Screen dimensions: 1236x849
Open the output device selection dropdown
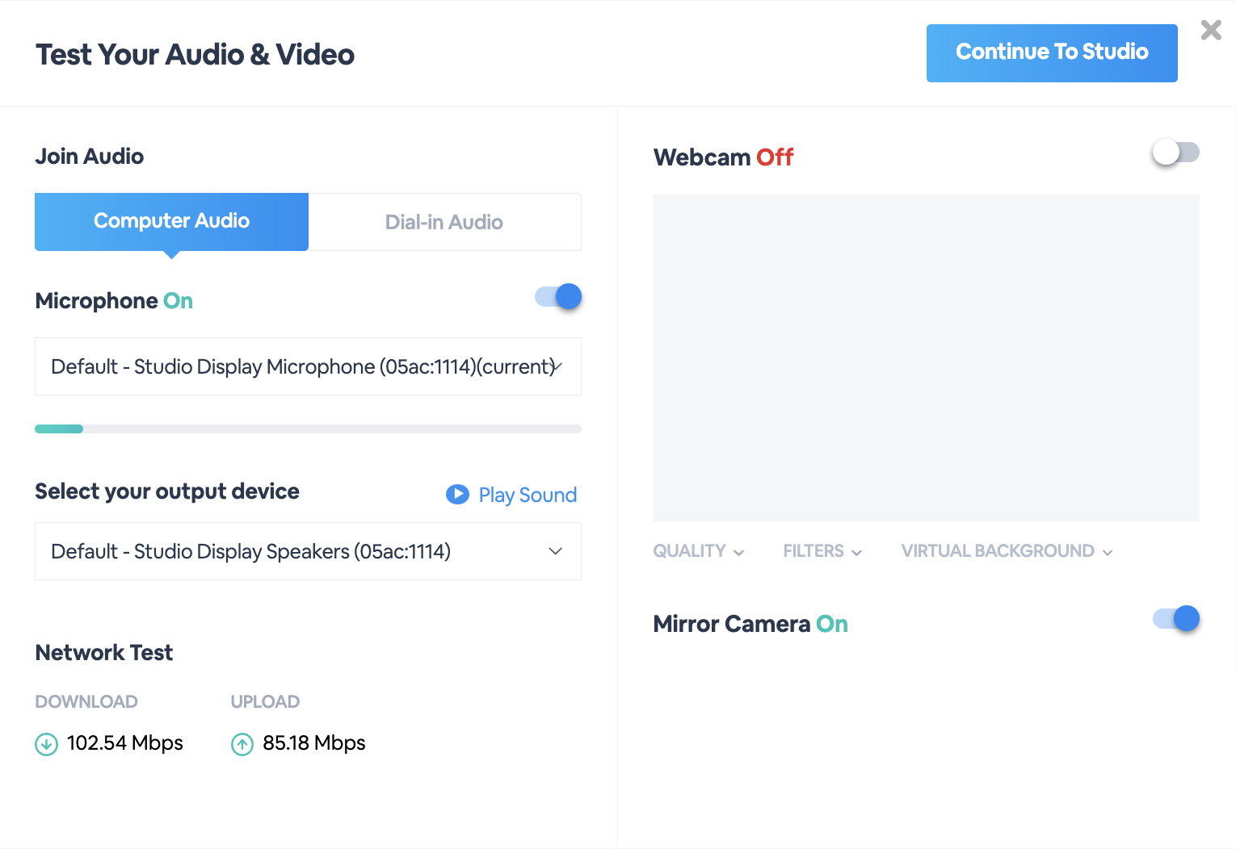coord(308,551)
